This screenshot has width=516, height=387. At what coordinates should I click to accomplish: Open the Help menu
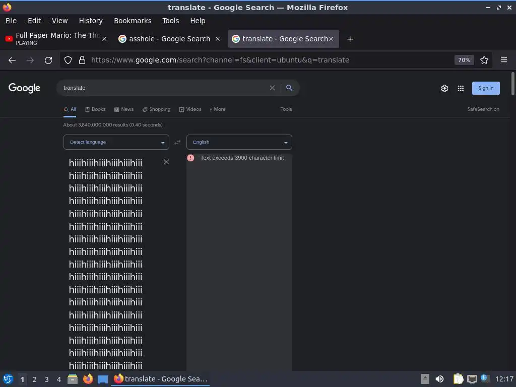click(198, 21)
